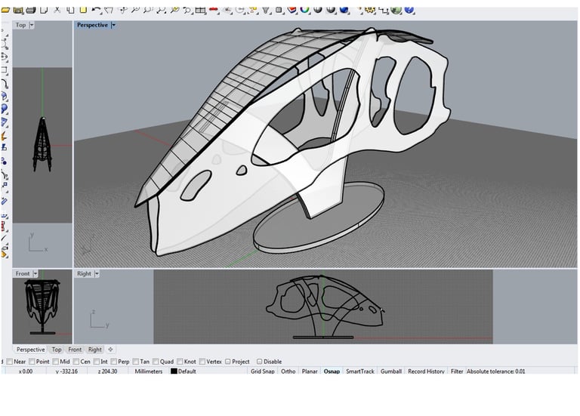Viewport: 580px width, 416px height.
Task: Open the Right viewport dropdown arrow
Action: coord(97,273)
